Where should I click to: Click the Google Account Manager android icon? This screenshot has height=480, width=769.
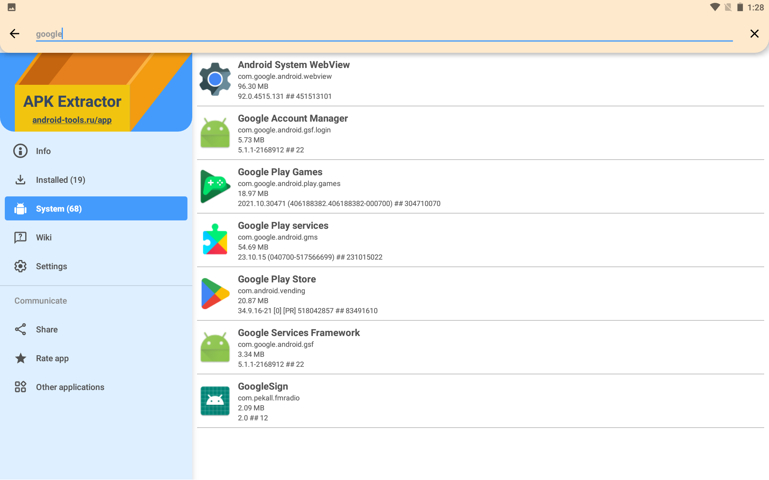click(215, 133)
